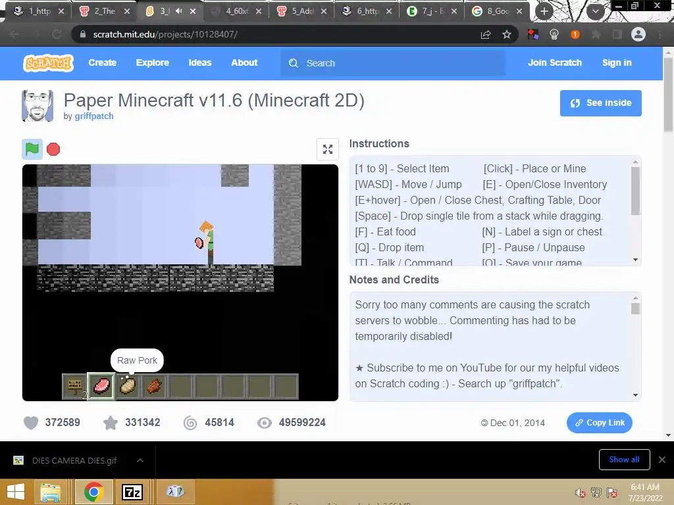Click the Notes and Credits scroll down arrow

pos(635,395)
